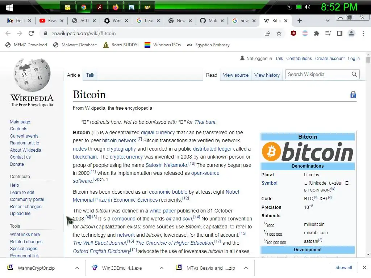Screen dimensions: 371x278
Task: Open the WannaCrypt0r.zip download
Action: click(x=36, y=268)
